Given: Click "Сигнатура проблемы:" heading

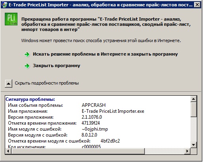Looking at the screenshot, I should pos(30,99).
